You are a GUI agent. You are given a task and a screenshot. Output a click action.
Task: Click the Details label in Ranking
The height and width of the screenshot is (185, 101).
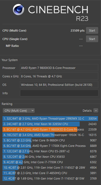click(x=87, y=111)
